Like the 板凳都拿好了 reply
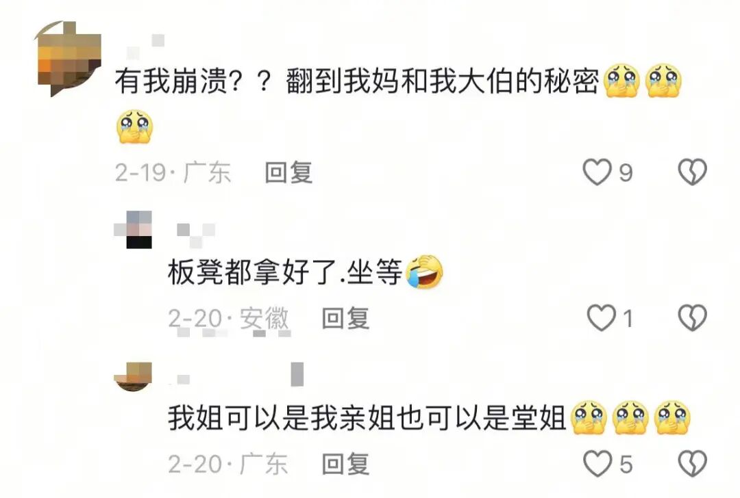Viewport: 740px width, 498px height. 602,318
